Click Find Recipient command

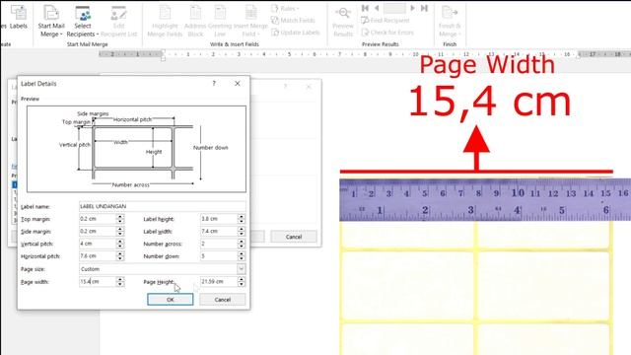[386, 20]
